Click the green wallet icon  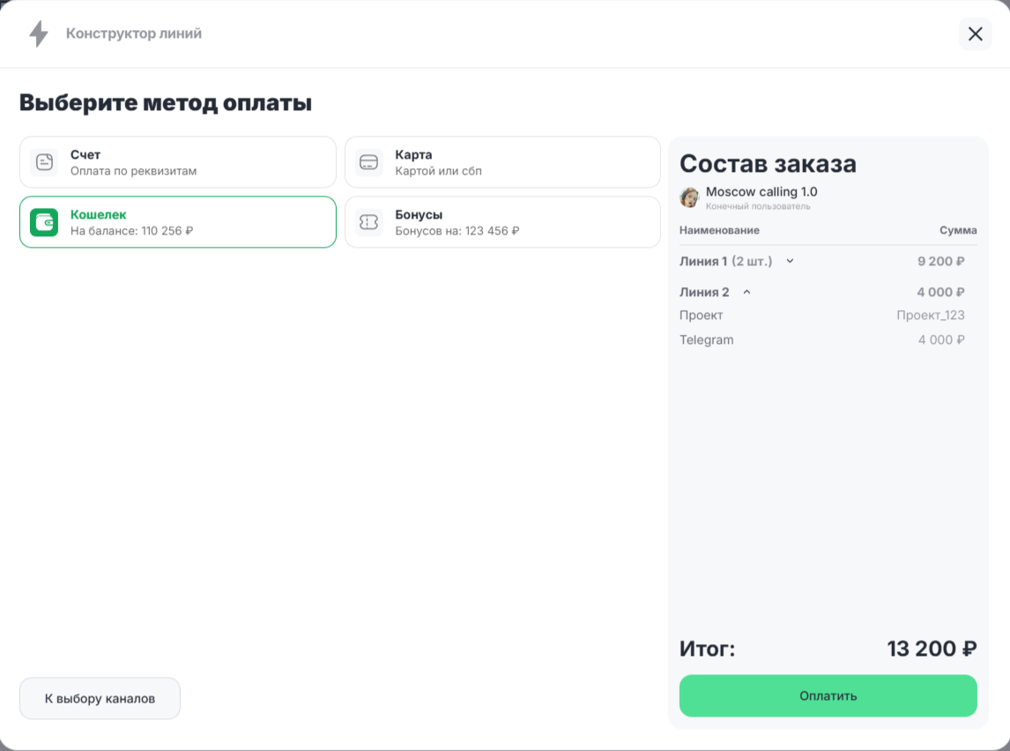(x=44, y=222)
